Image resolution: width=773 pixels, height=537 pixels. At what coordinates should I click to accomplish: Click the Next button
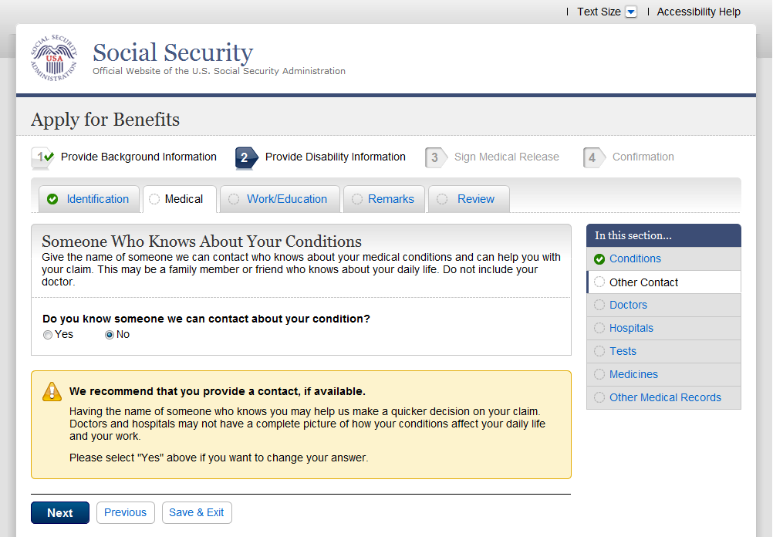60,513
